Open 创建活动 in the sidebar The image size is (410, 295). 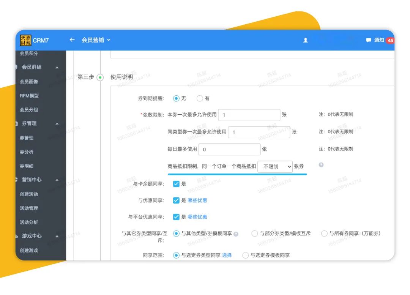[29, 194]
